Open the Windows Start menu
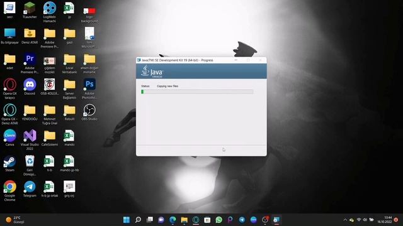Viewport: 403px width, 226px height. 127,220
